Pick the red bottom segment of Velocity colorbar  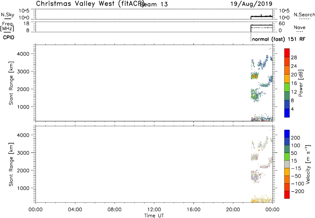coord(287,195)
